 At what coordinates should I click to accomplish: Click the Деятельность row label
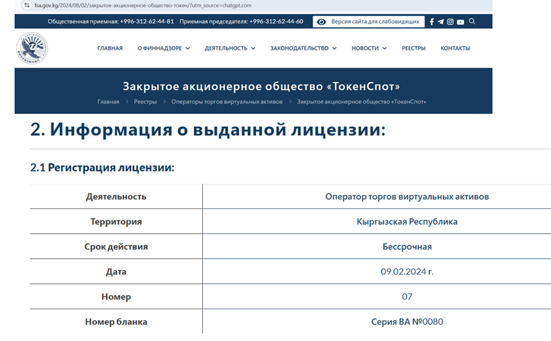pos(116,197)
